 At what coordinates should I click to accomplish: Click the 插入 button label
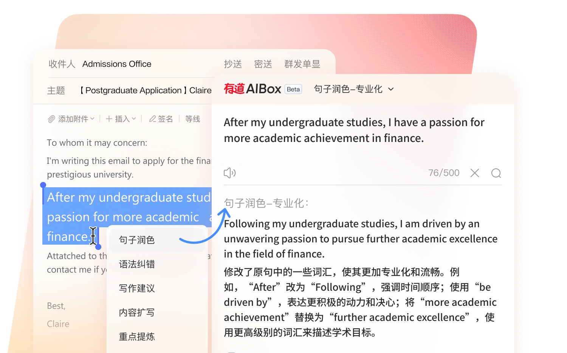pos(122,119)
